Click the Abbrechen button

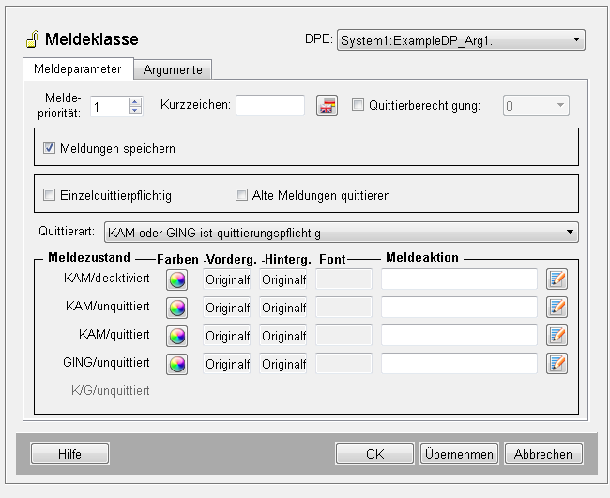point(543,454)
